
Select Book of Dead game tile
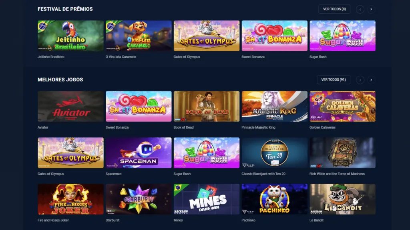point(207,106)
